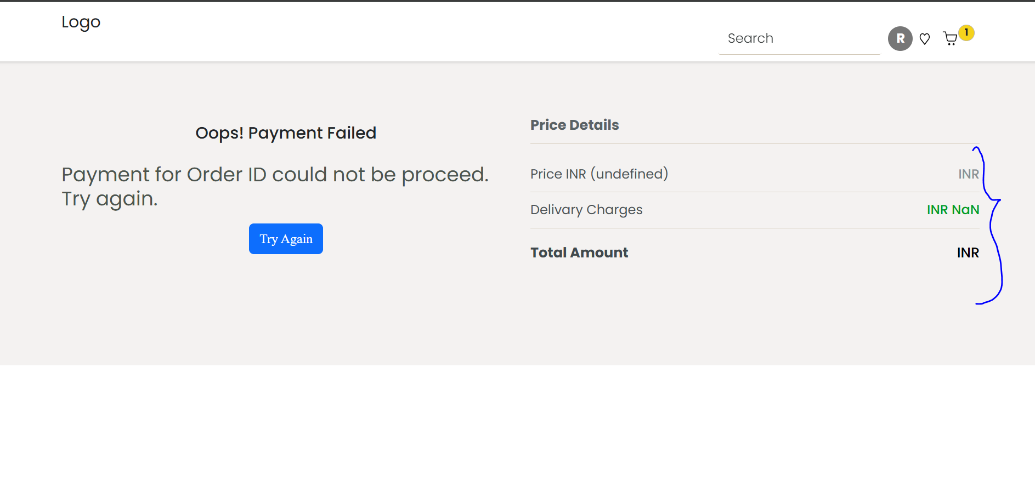The height and width of the screenshot is (488, 1035).
Task: Click the Logo in the header
Action: [81, 22]
